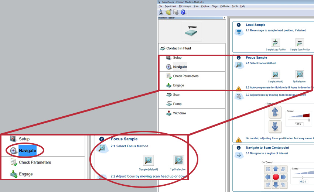Open the Experiment menu
Viewport: 314px width, 192px height.
(x=170, y=6)
